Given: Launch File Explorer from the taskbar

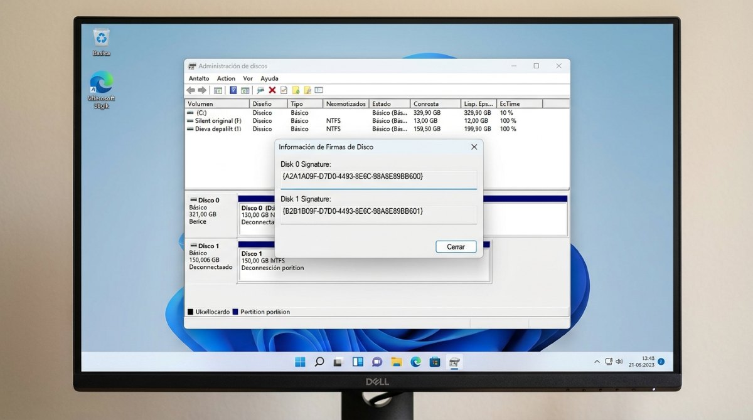Looking at the screenshot, I should (x=396, y=362).
